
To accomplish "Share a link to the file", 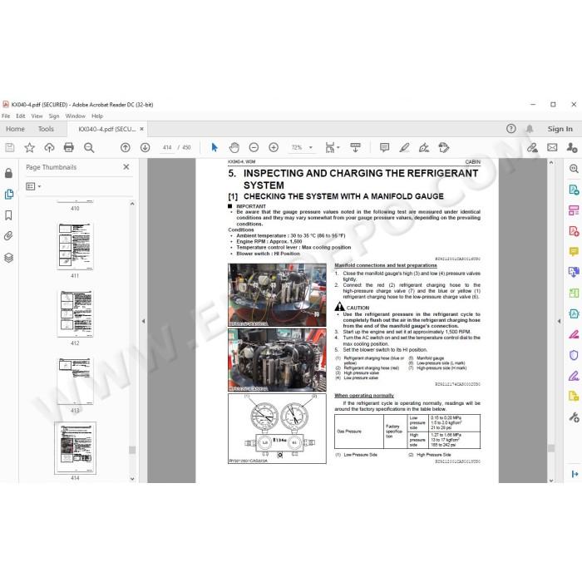I will 532,147.
